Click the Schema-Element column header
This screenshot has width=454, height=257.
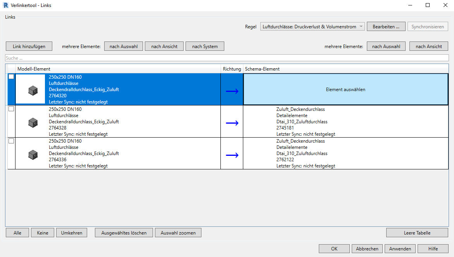click(x=346, y=69)
